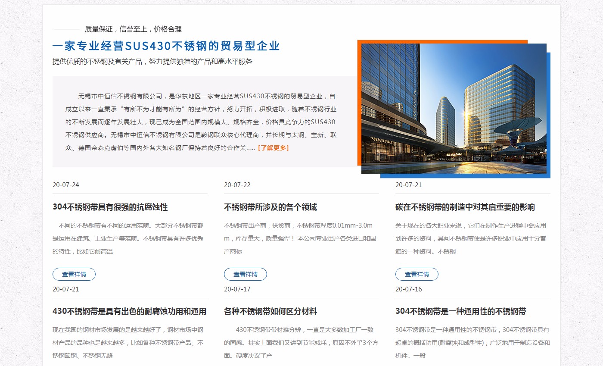Click date 20-07-22
Image resolution: width=603 pixels, height=366 pixels.
click(x=237, y=185)
